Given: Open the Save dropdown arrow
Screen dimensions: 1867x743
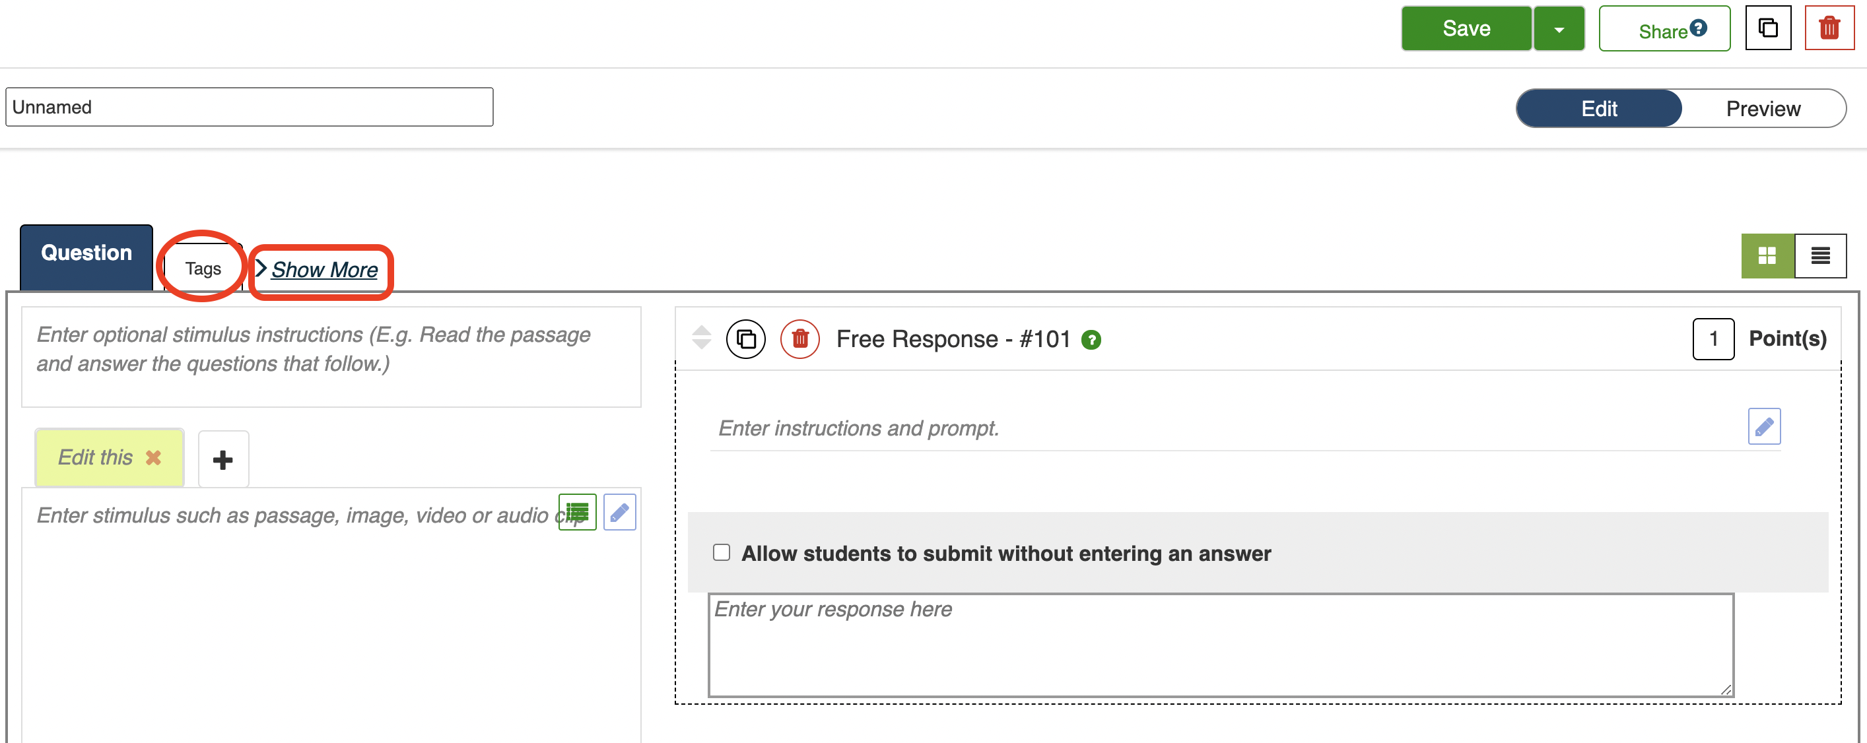Looking at the screenshot, I should coord(1559,29).
